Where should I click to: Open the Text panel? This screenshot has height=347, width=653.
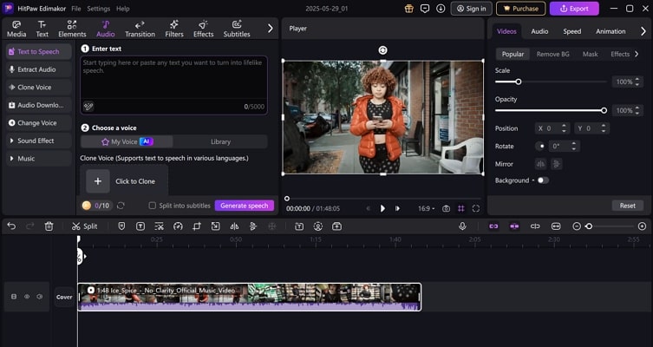[42, 29]
